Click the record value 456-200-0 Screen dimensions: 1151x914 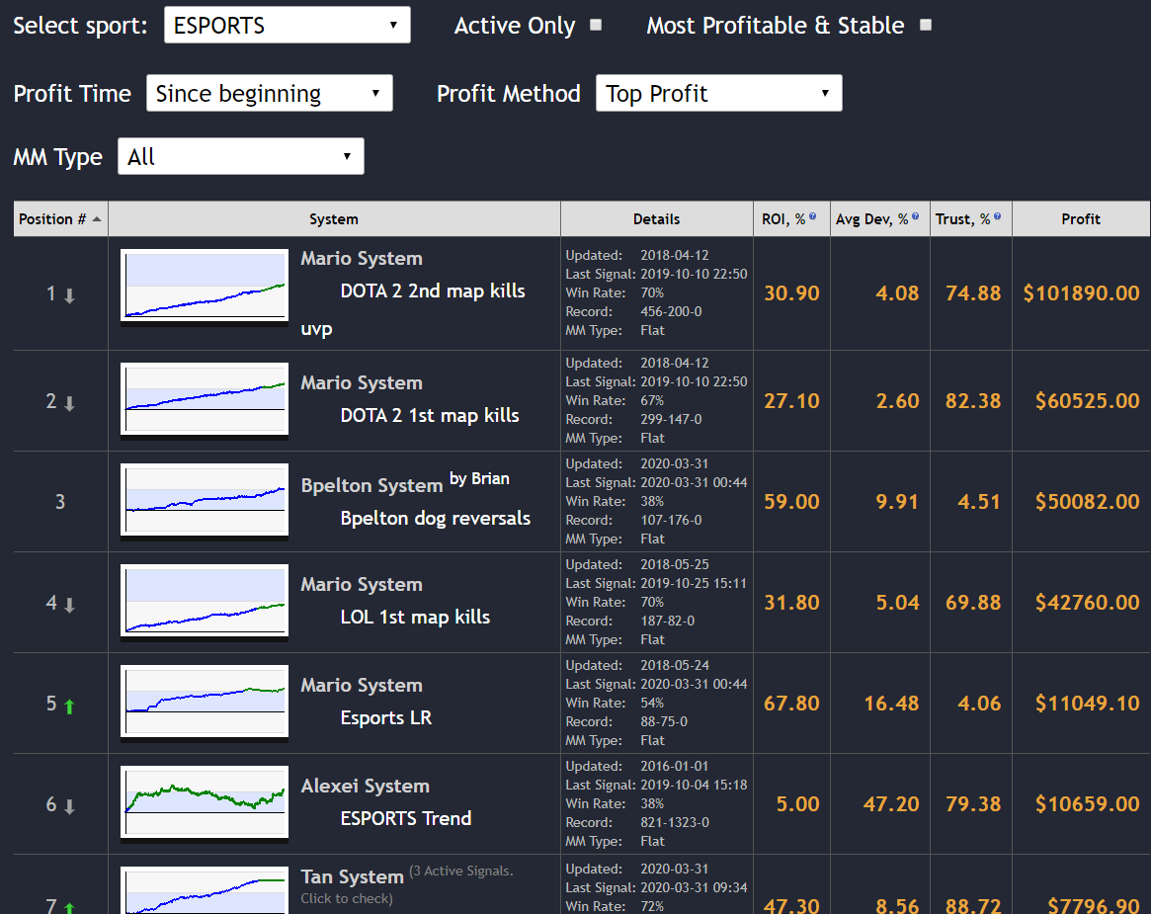pos(671,311)
